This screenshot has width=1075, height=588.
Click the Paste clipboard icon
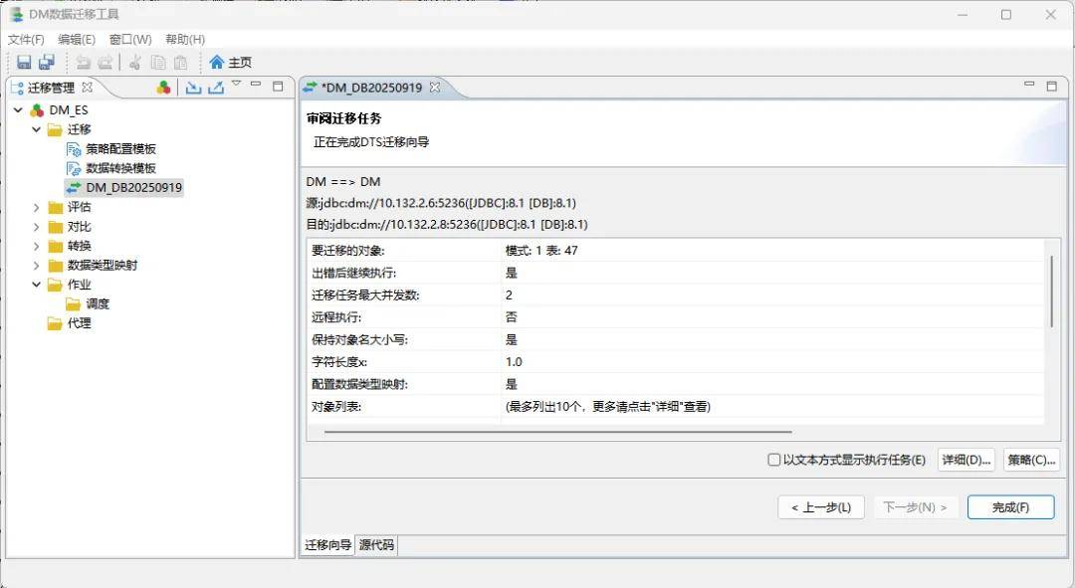[x=180, y=63]
